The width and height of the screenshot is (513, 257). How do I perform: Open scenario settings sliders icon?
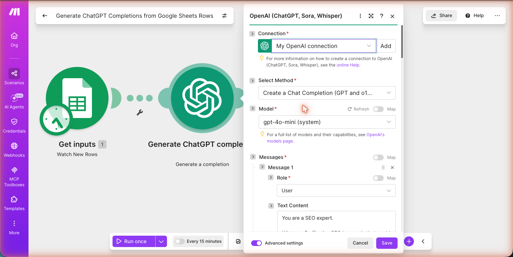(x=224, y=16)
